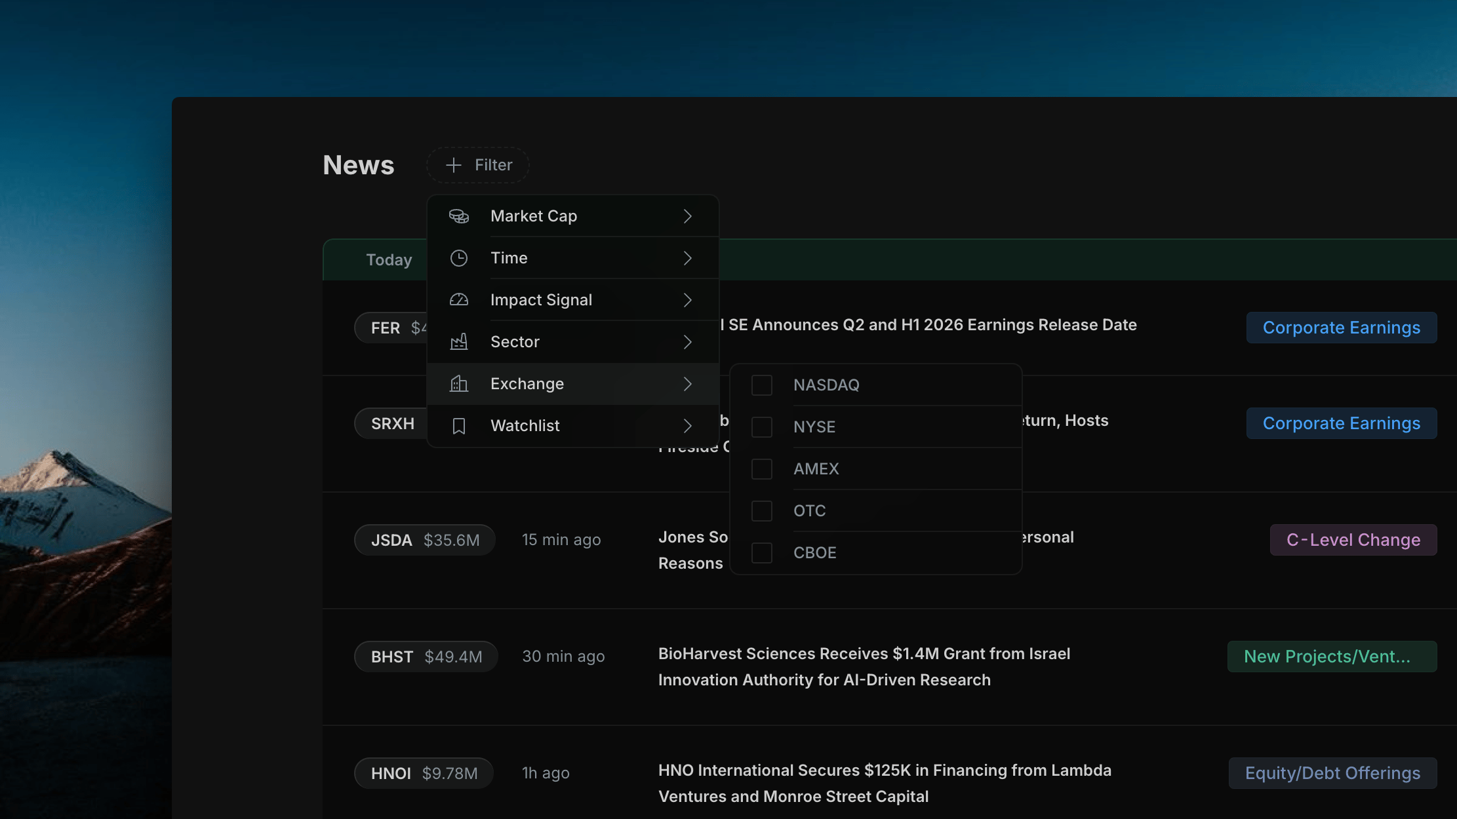Click the '30 min ago' timestamp
The width and height of the screenshot is (1457, 819).
pyautogui.click(x=563, y=657)
